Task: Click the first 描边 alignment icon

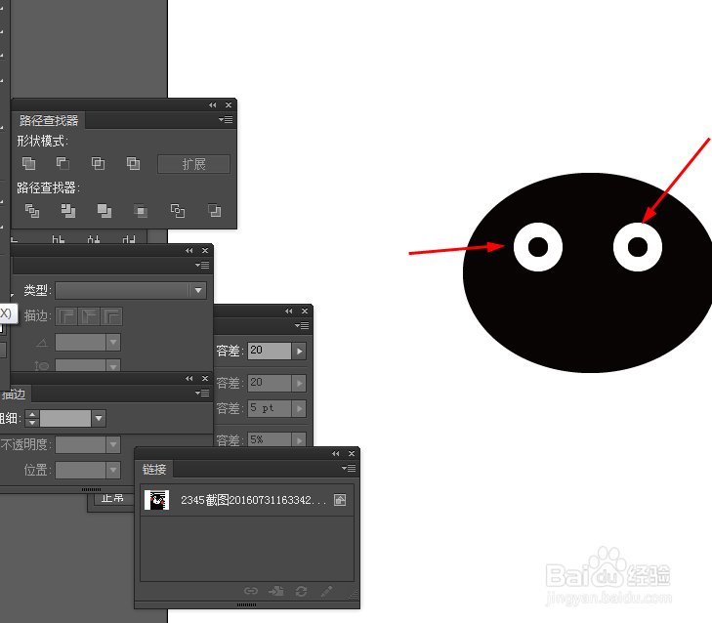Action: click(x=66, y=316)
